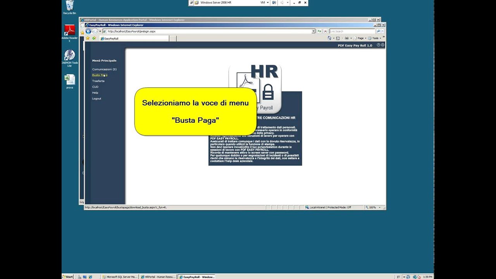Select the EasyPayRoll browser tab
Image resolution: width=496 pixels, height=279 pixels.
[134, 39]
